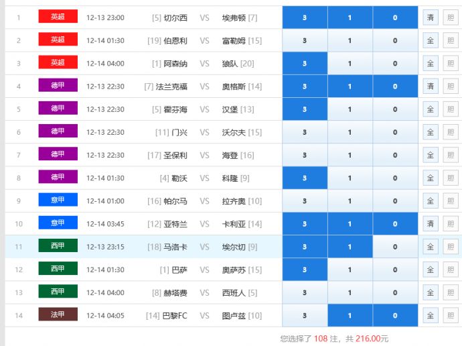Select draw option 1 for 门兴 vs 沃尔夫

click(x=350, y=132)
